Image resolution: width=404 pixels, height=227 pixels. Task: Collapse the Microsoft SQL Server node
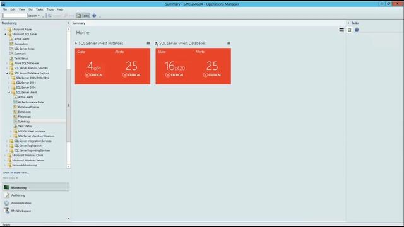[x=5, y=34]
